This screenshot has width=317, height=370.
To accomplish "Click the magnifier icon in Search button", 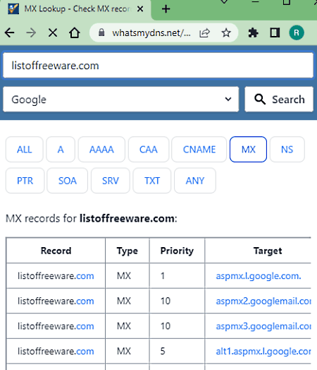I will (260, 99).
